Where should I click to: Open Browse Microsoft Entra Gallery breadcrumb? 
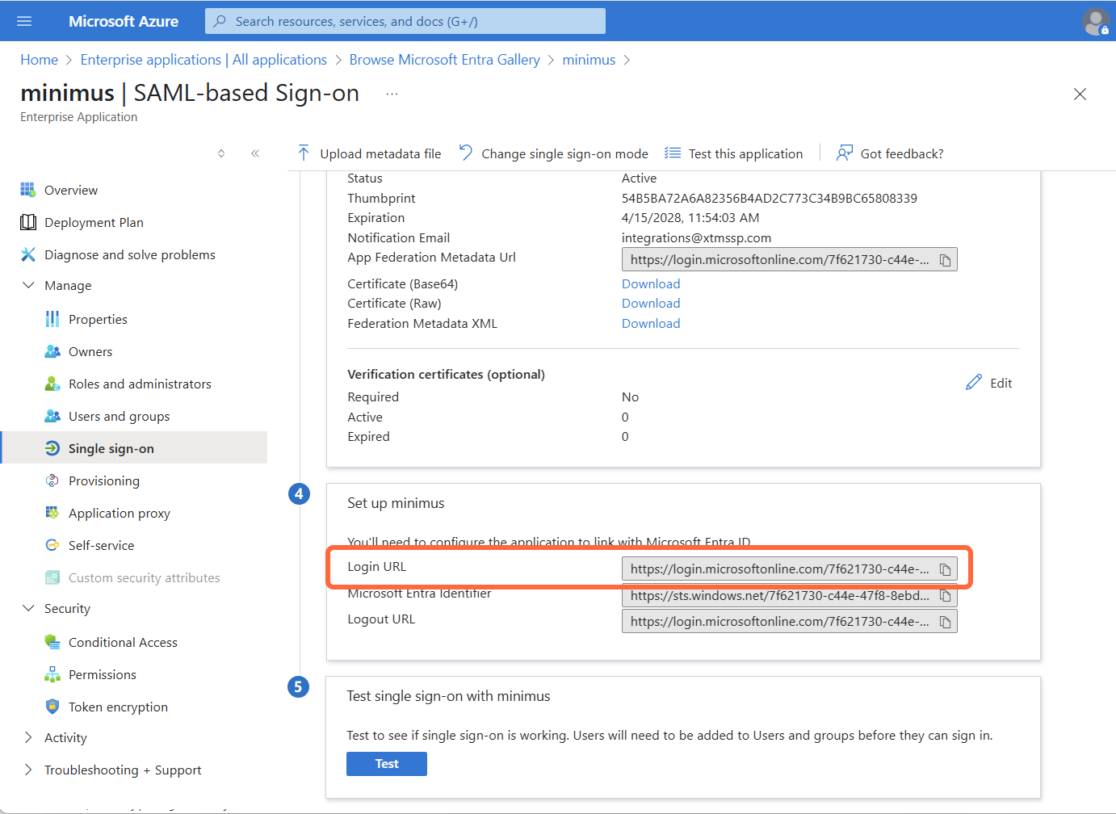444,59
